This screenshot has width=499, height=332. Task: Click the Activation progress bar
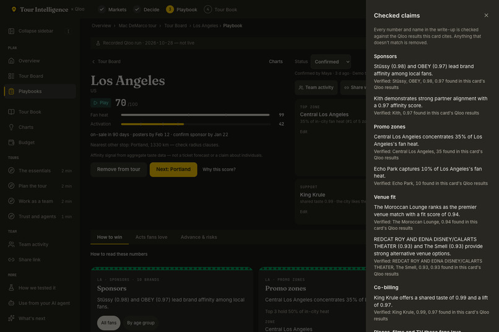click(x=195, y=124)
